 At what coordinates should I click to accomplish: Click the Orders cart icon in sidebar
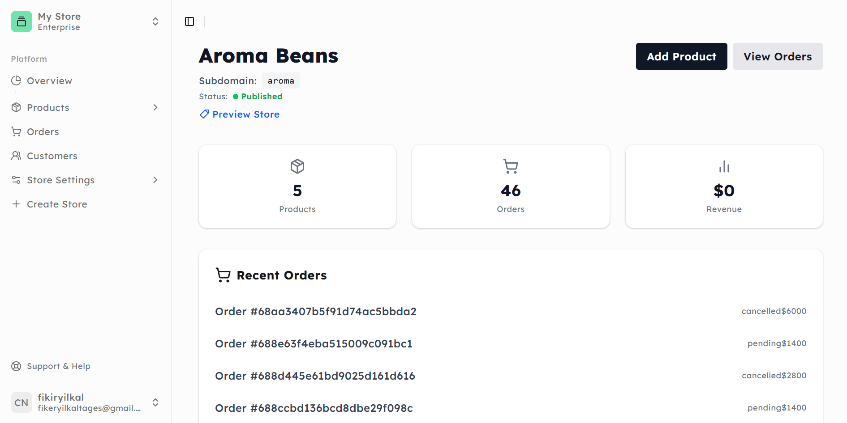tap(16, 131)
